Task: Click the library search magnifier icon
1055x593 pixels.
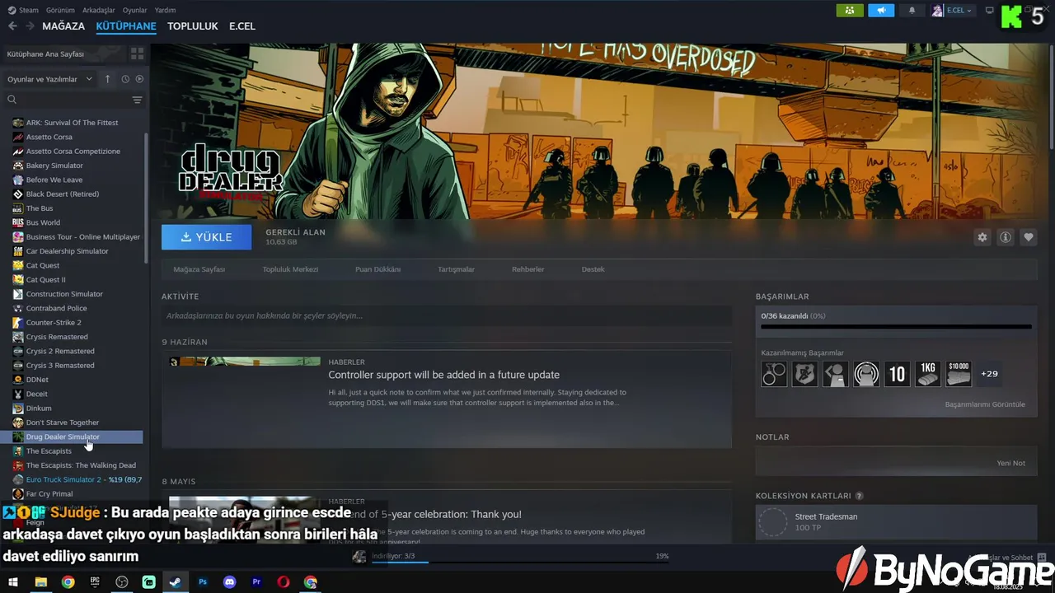Action: pos(12,100)
